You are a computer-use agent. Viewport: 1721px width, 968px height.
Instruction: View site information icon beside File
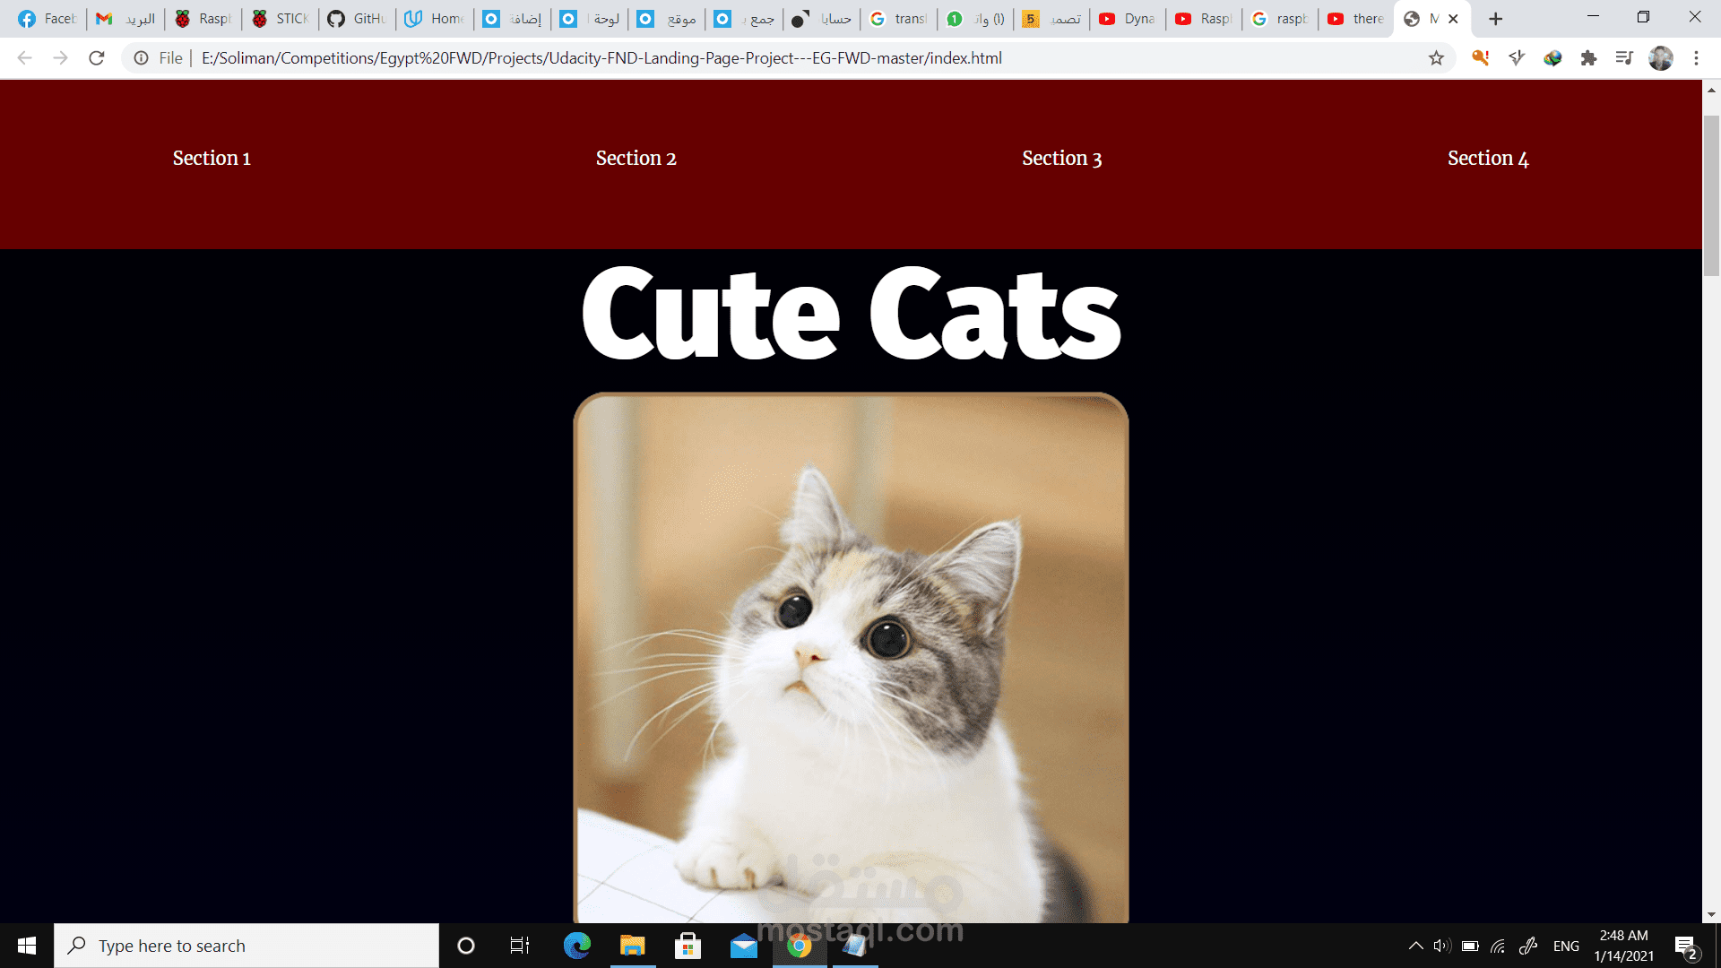click(x=141, y=58)
